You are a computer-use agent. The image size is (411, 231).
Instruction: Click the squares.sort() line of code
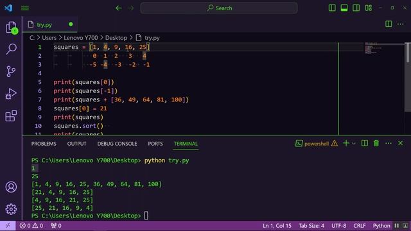coord(78,126)
